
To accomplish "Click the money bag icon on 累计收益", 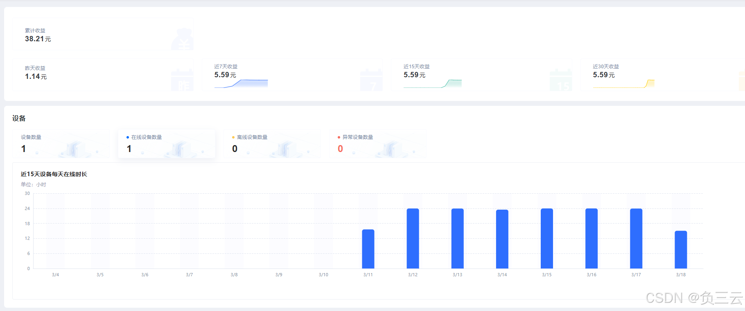I will pos(183,39).
